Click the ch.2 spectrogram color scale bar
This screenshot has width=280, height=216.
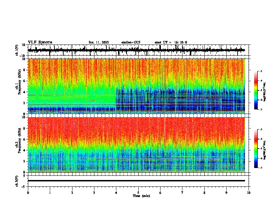pyautogui.click(x=256, y=149)
